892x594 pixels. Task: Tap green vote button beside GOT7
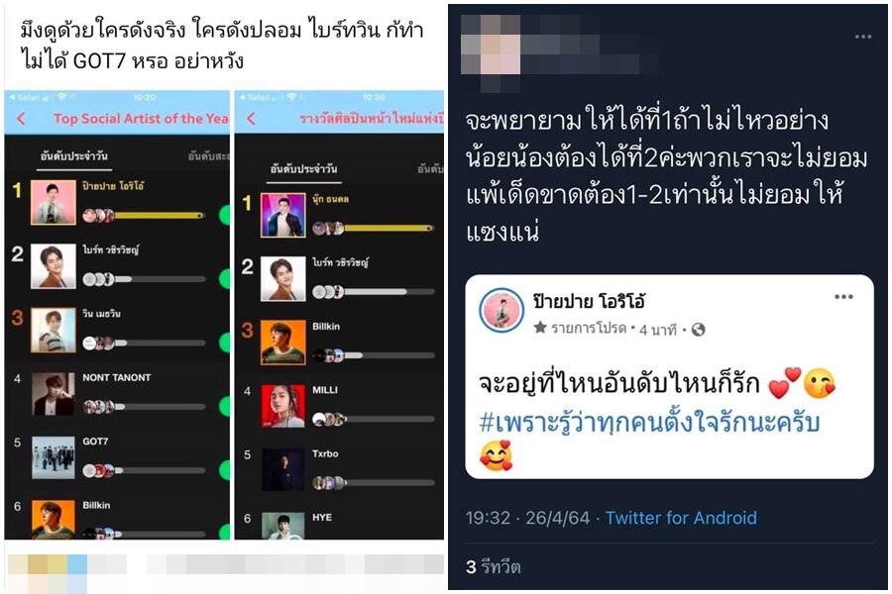(x=225, y=470)
